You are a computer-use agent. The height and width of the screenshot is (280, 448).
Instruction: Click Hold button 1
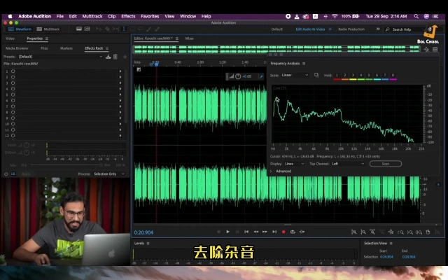[x=337, y=75]
